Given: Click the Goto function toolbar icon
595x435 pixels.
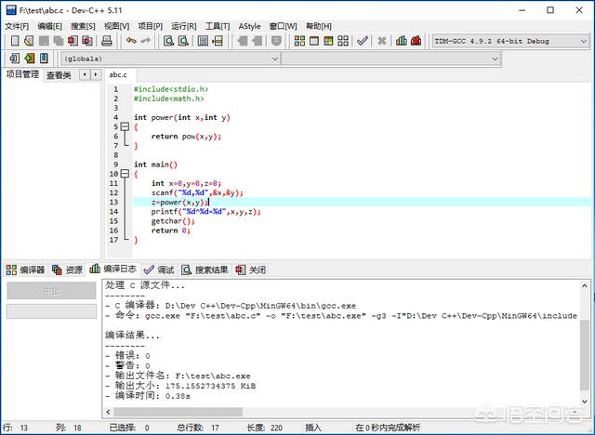Looking at the screenshot, I should tap(203, 41).
